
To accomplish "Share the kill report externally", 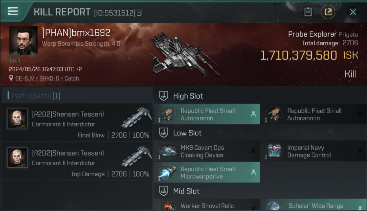I will 328,12.
